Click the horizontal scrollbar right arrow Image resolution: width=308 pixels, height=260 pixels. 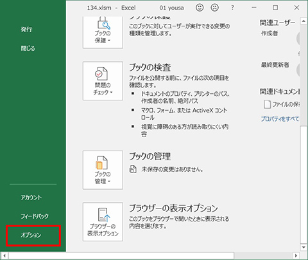pyautogui.click(x=296, y=255)
